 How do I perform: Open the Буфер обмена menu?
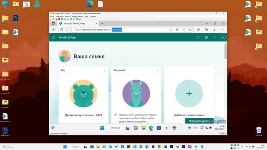point(78,17)
